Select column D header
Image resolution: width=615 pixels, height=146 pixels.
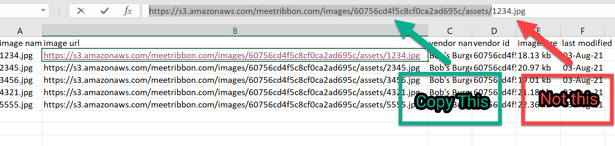point(494,31)
